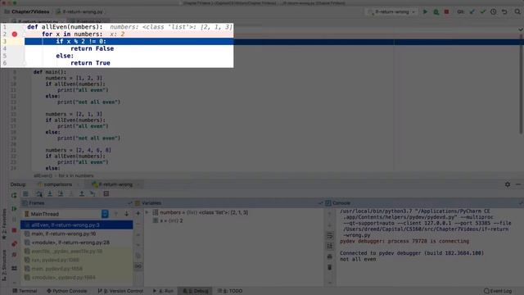
Task: Click the Step Out icon
Action: [x=82, y=193]
